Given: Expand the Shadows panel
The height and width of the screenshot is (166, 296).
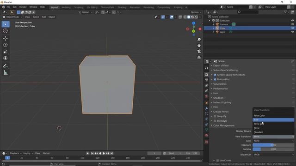Looking at the screenshot, I should 218,98.
